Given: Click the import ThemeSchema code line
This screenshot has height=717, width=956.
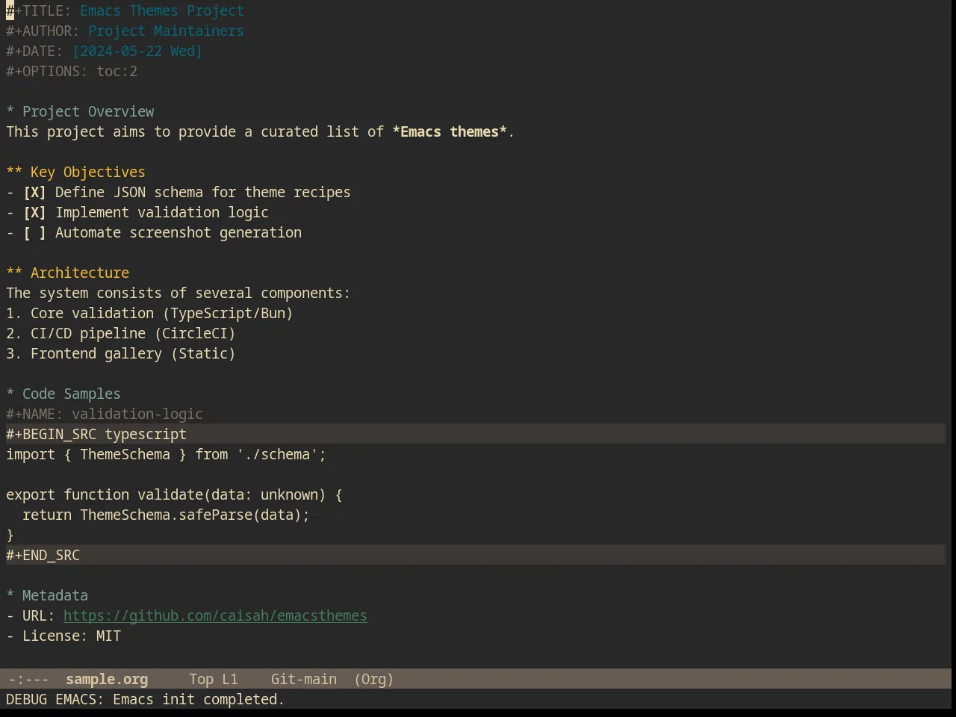Looking at the screenshot, I should [x=166, y=455].
